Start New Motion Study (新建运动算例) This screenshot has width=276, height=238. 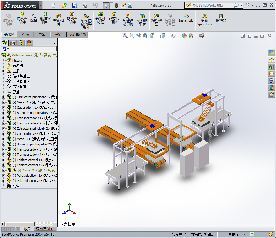[x=128, y=20]
